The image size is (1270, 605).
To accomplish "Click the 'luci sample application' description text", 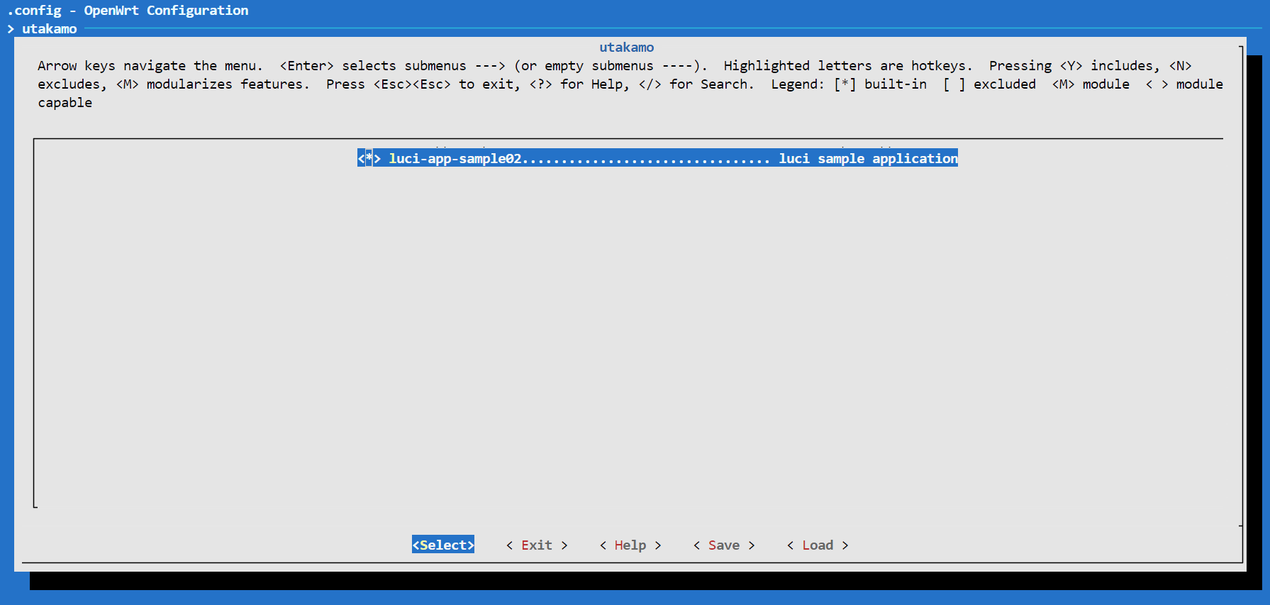I will coord(868,158).
